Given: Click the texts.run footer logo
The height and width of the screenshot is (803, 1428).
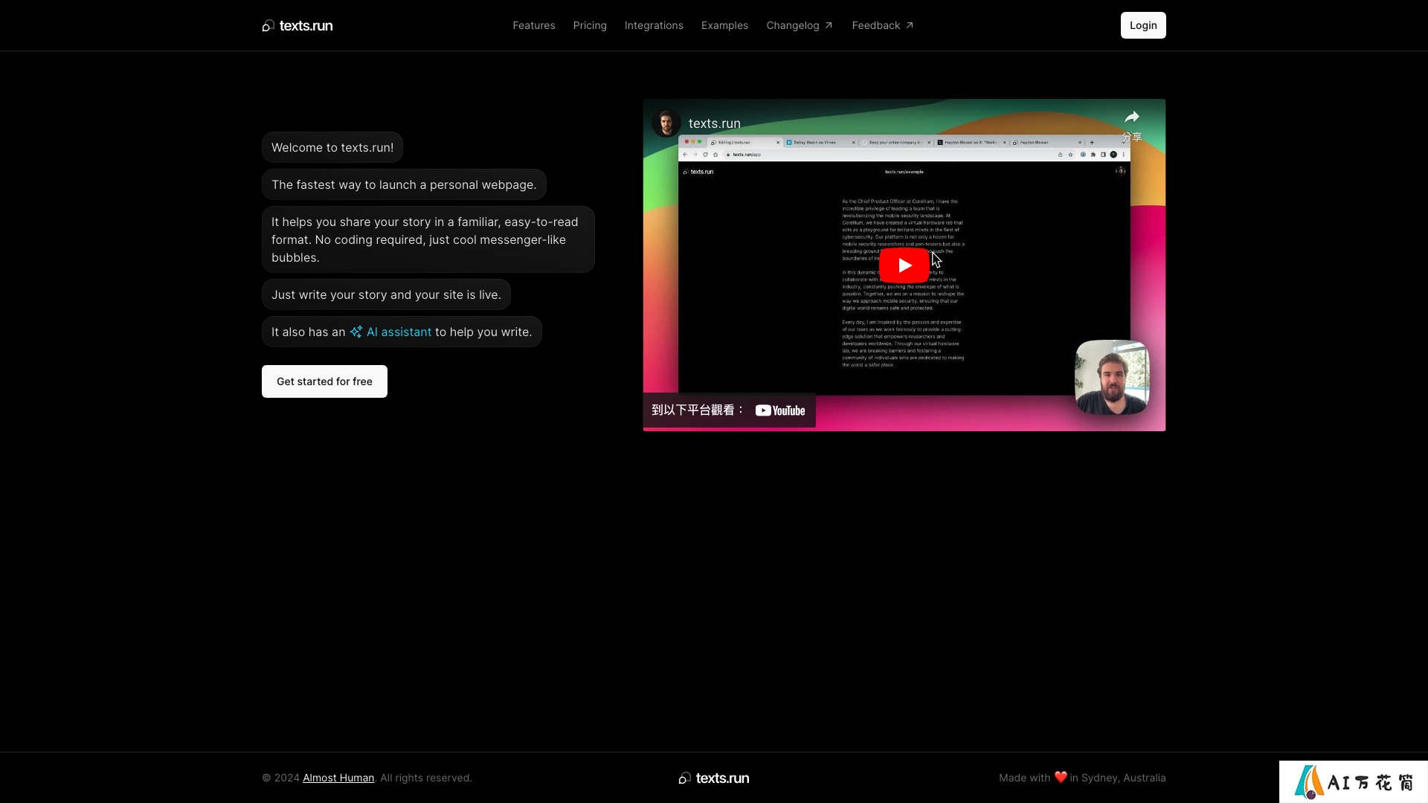Looking at the screenshot, I should (x=714, y=778).
